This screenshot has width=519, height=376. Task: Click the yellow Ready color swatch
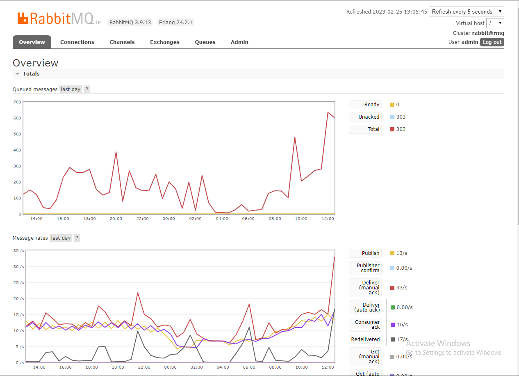(x=392, y=105)
